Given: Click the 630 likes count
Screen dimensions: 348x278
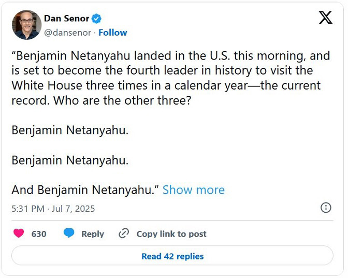Looking at the screenshot, I should click(x=39, y=234).
